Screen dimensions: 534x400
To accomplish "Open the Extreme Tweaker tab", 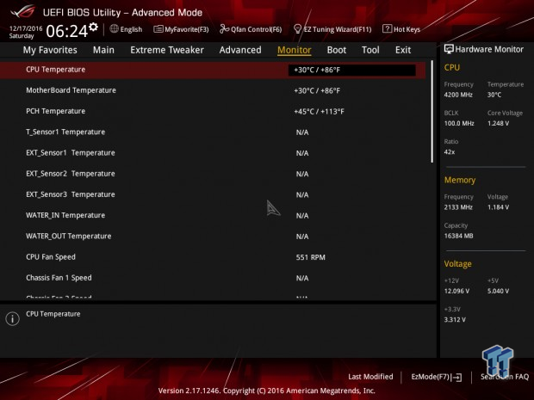I will (167, 50).
